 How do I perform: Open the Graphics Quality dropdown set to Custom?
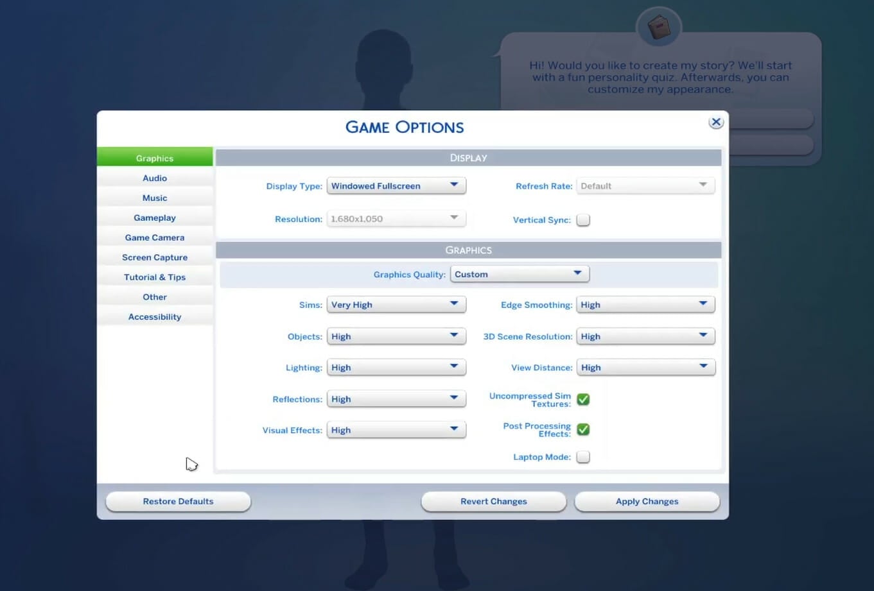click(x=519, y=274)
